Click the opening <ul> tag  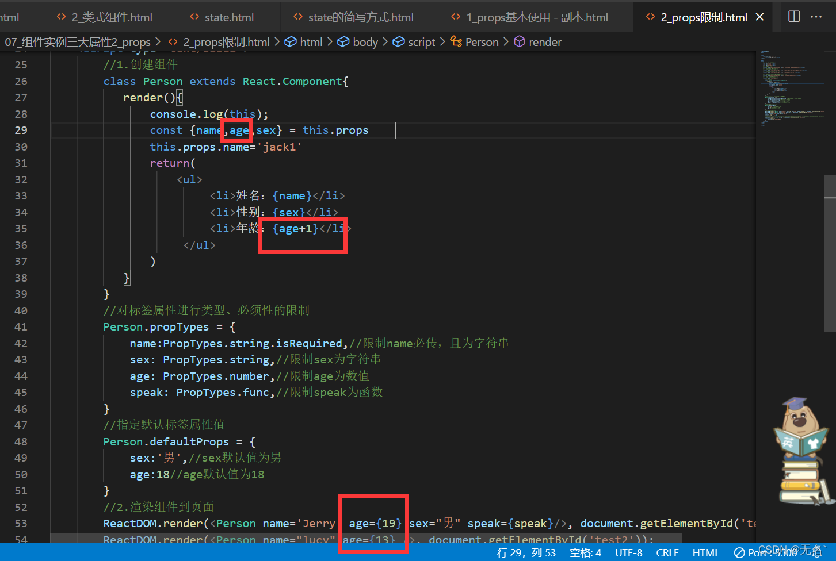tap(189, 180)
